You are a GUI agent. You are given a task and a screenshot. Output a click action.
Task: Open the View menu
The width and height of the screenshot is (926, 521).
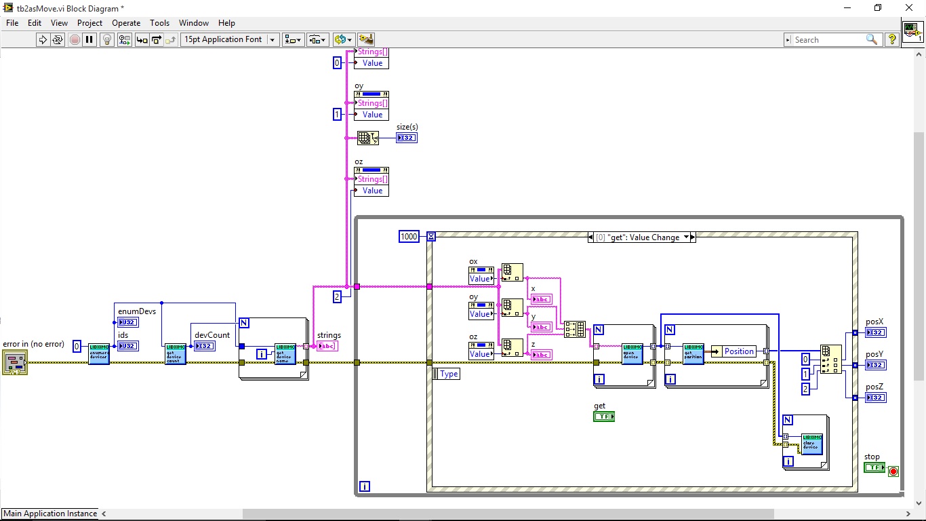[60, 22]
